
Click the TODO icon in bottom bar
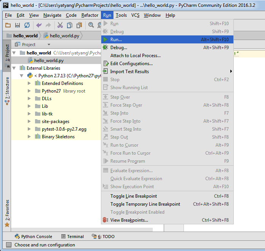[x=94, y=236]
